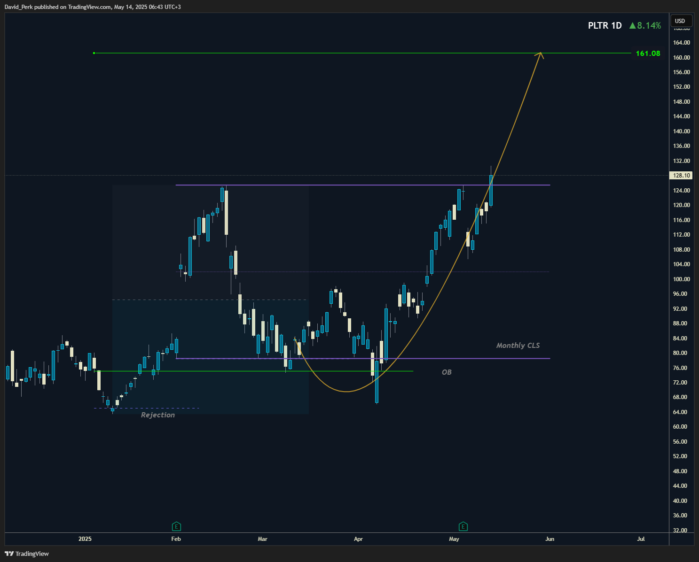Screen dimensions: 699x562
Task: Open the USD currency selector
Action: point(680,21)
